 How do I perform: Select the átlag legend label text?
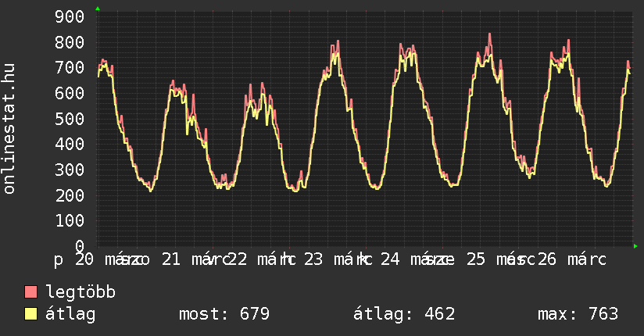(71, 315)
